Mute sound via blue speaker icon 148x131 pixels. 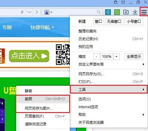[x=108, y=12]
